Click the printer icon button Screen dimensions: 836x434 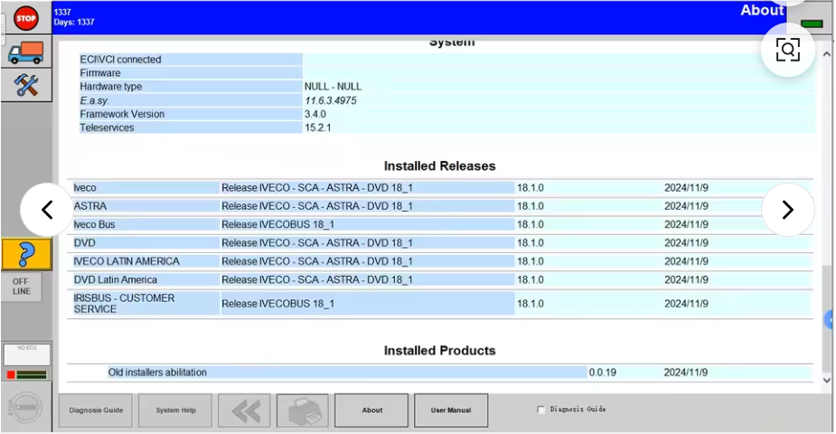pos(302,410)
